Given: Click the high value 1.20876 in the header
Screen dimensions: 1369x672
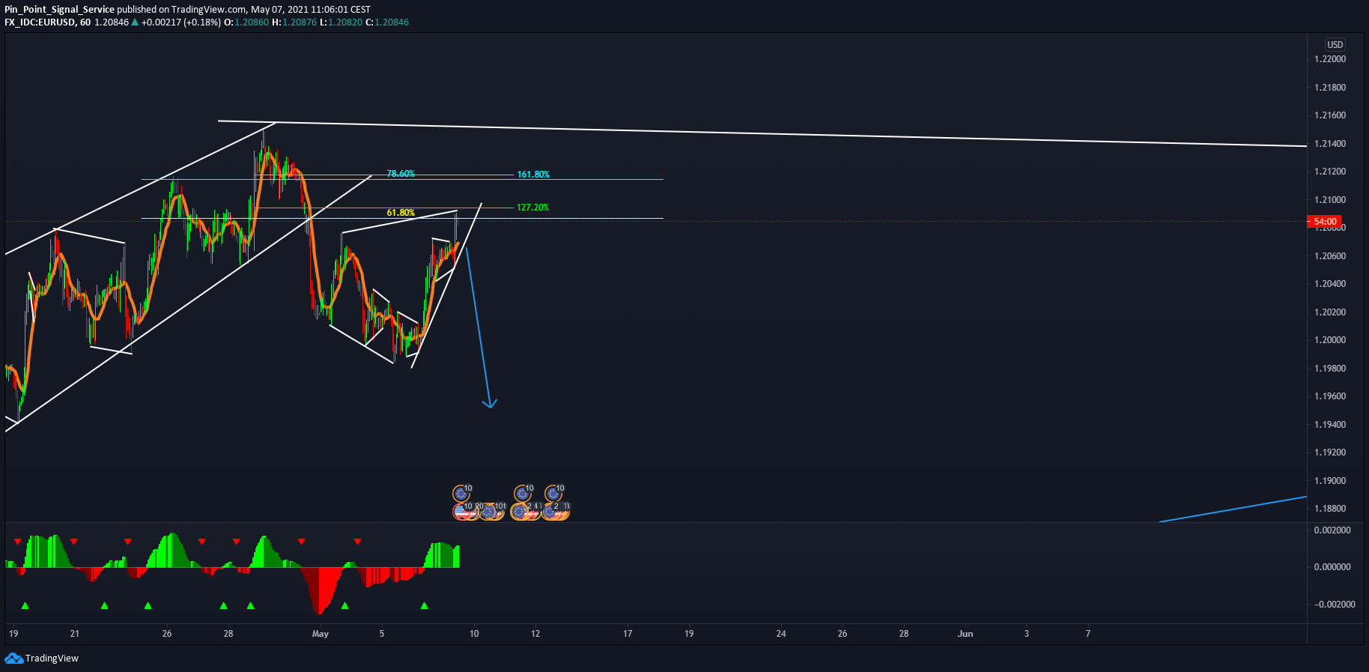Looking at the screenshot, I should click(x=300, y=22).
